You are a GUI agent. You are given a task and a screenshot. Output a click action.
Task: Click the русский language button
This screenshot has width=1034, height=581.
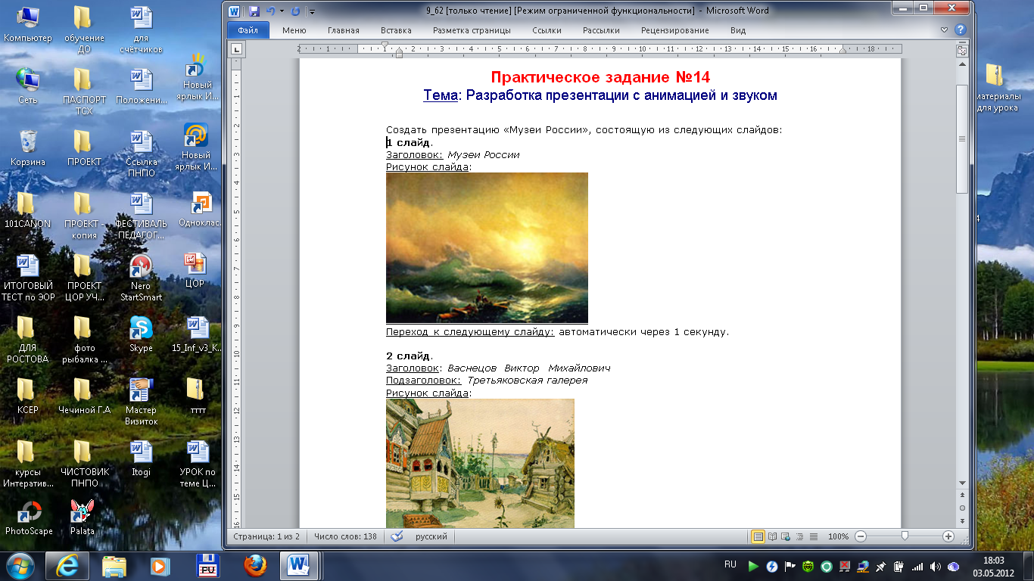(431, 536)
